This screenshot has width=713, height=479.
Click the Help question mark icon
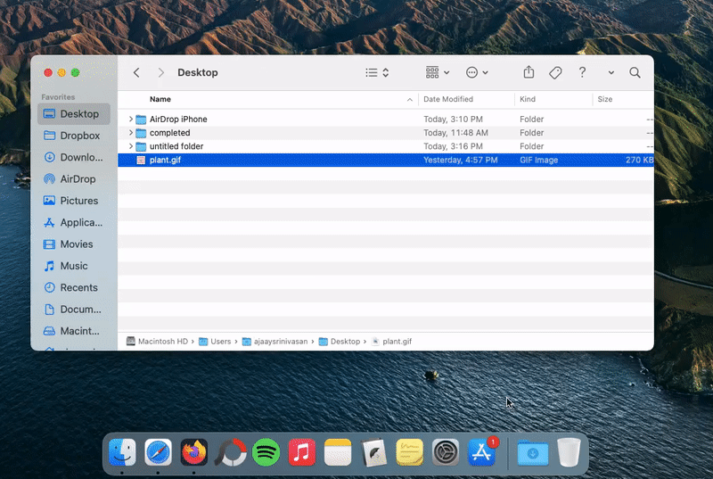[x=582, y=73]
